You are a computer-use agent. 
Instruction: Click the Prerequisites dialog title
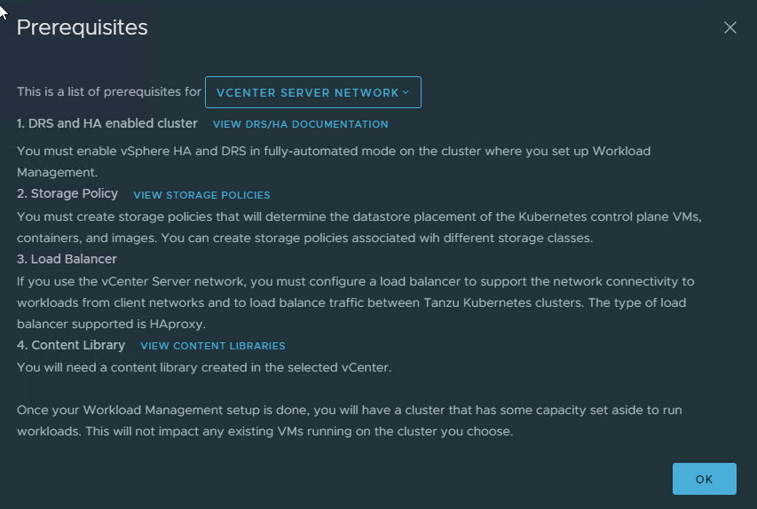(x=83, y=27)
